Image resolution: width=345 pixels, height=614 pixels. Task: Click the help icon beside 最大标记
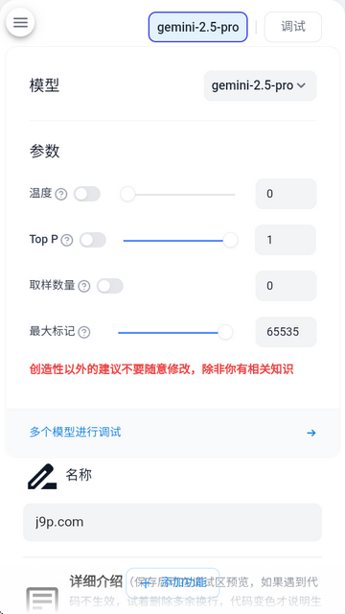[x=84, y=333]
